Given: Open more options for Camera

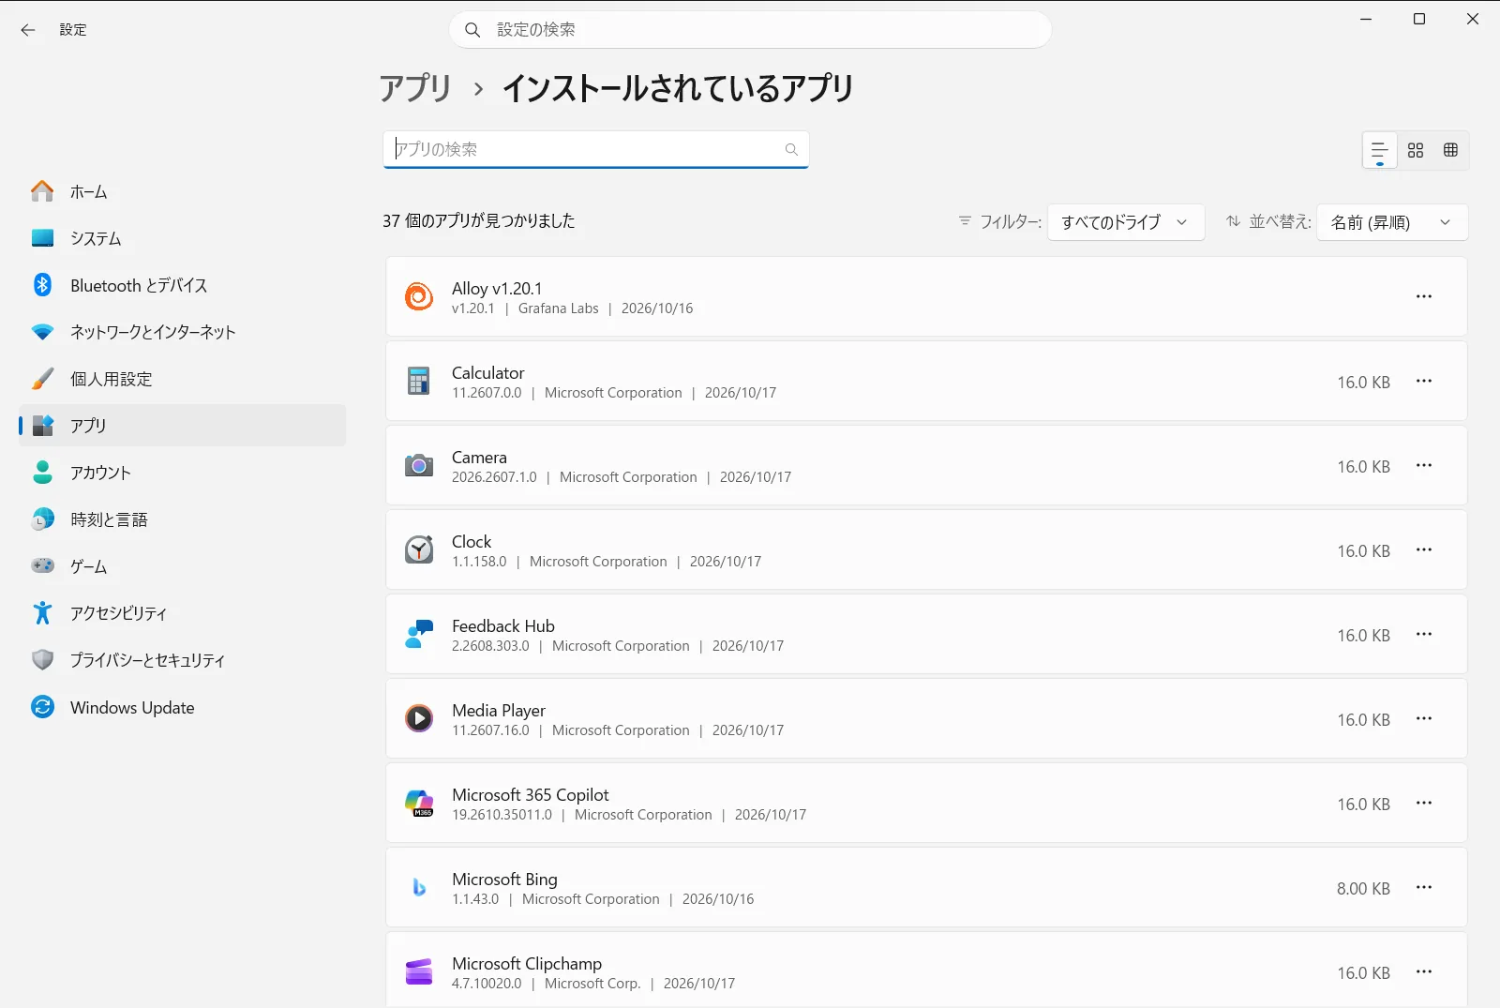Looking at the screenshot, I should pyautogui.click(x=1424, y=465).
